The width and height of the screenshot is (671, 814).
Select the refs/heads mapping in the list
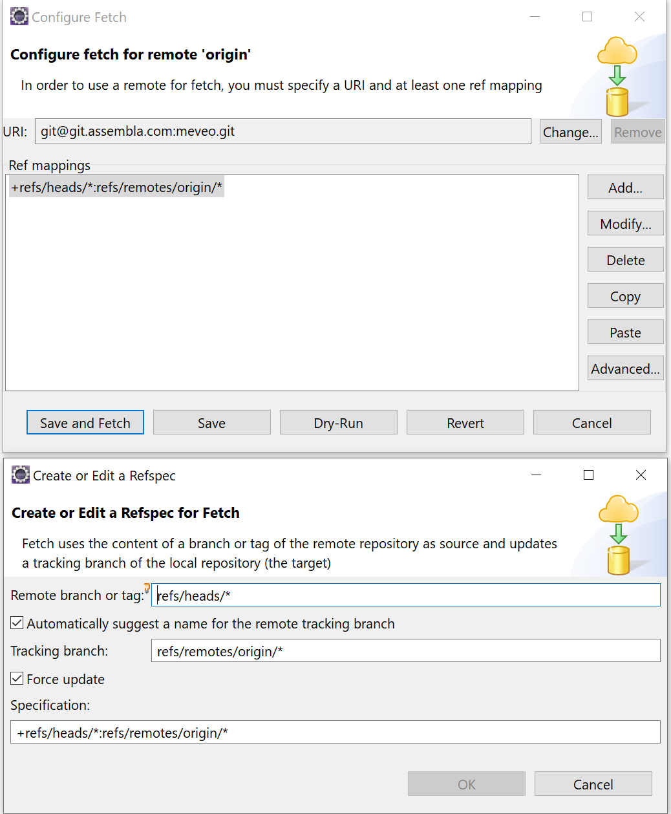click(x=116, y=186)
